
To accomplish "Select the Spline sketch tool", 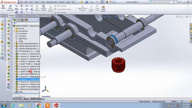I will pos(27,6).
